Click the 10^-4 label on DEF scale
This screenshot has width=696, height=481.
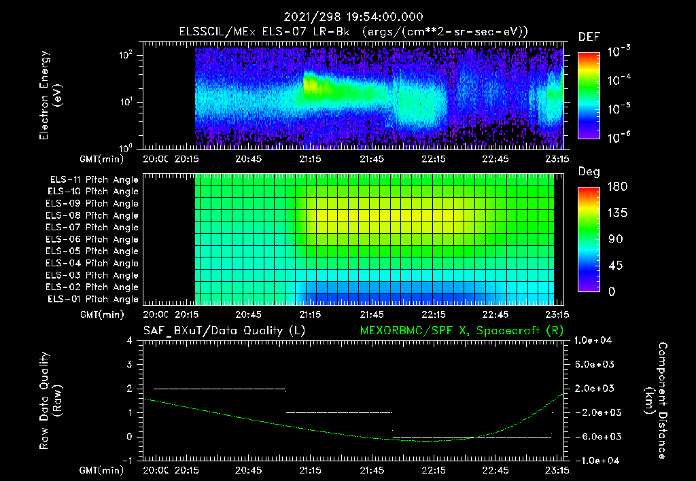(x=619, y=79)
